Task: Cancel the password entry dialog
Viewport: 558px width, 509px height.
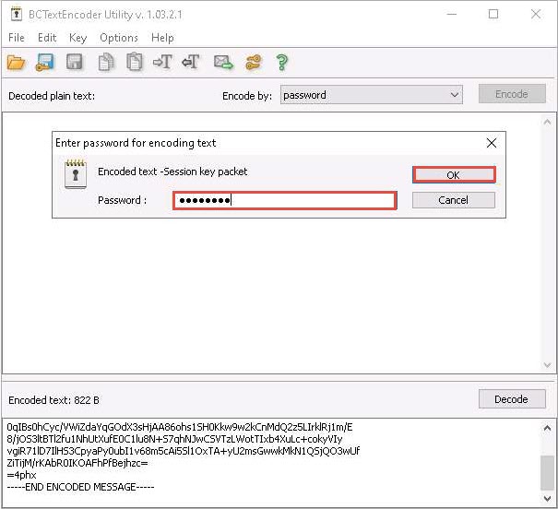Action: tap(453, 200)
